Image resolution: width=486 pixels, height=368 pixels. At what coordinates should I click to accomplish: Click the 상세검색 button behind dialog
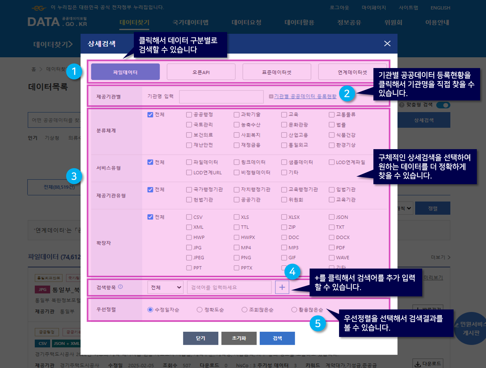coord(424,120)
